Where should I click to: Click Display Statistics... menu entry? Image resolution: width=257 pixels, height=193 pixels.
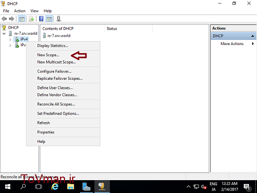point(52,45)
